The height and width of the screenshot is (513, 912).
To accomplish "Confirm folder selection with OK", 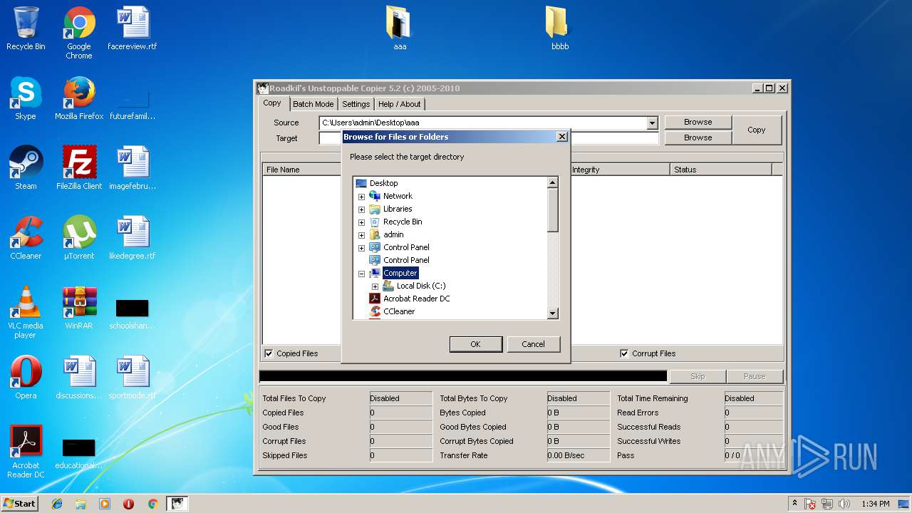I will click(x=476, y=344).
